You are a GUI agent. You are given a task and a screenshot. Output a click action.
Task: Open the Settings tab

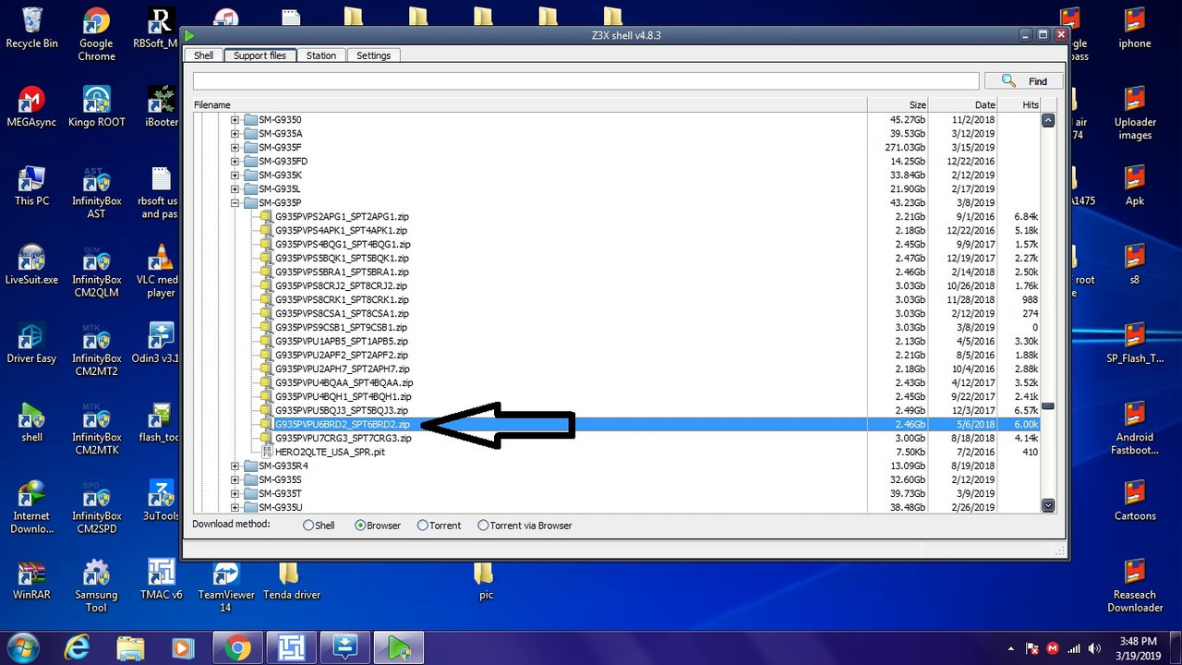[x=374, y=55]
